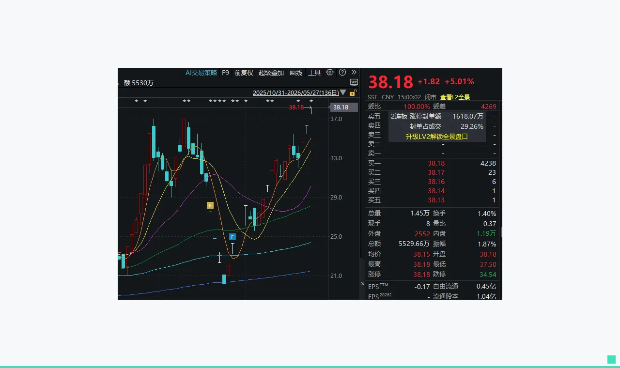Click the 卖五 ask row label

[x=374, y=116]
